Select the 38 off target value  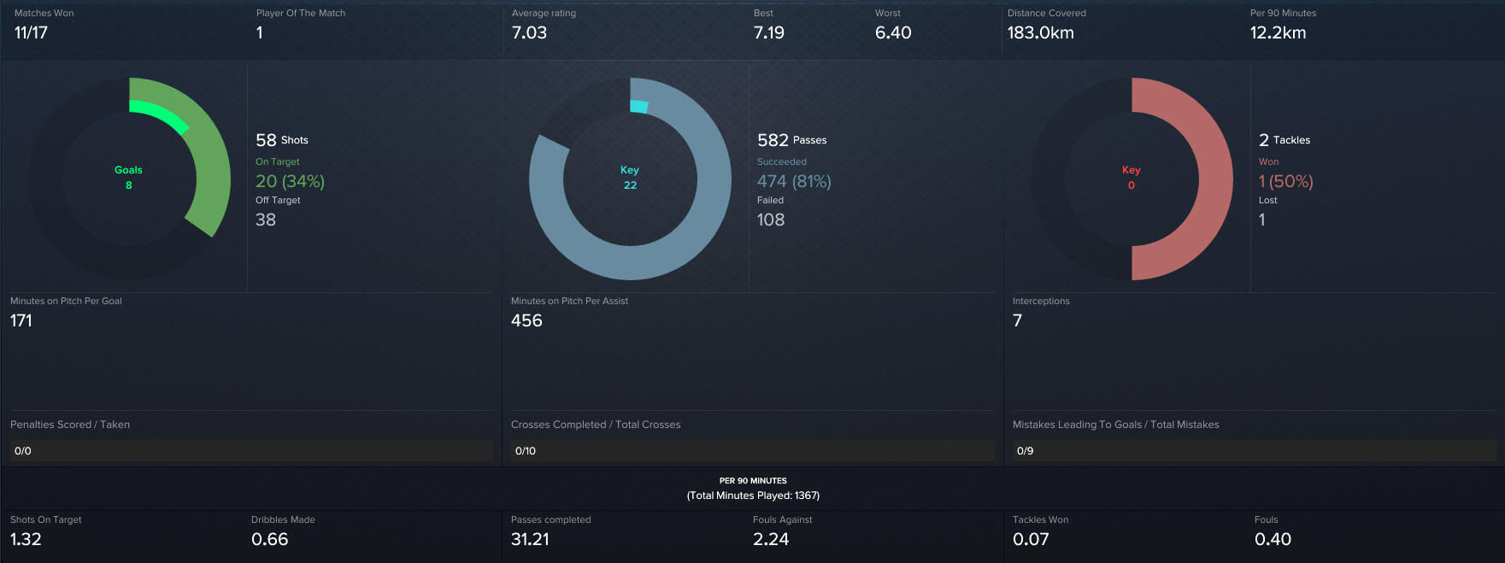pos(266,220)
